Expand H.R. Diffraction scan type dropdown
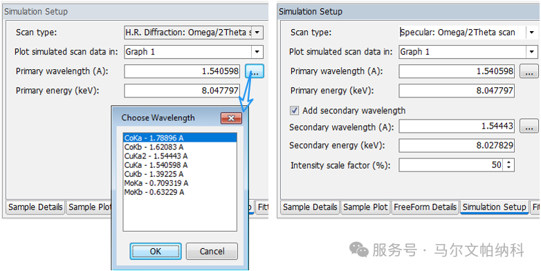This screenshot has width=541, height=271. point(257,33)
